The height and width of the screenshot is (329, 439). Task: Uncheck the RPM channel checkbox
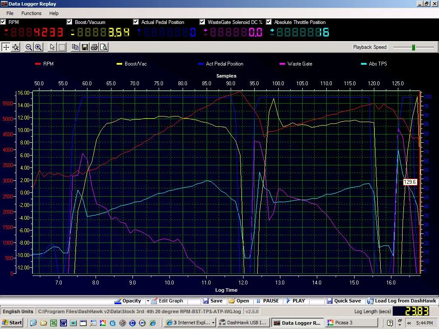tap(3, 22)
